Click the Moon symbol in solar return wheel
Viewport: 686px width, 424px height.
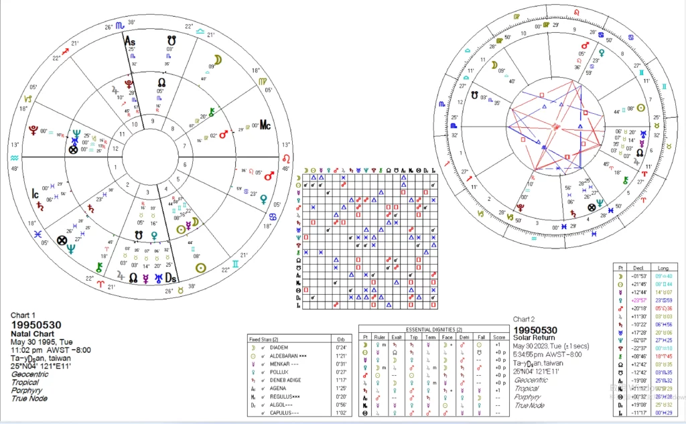(494, 66)
